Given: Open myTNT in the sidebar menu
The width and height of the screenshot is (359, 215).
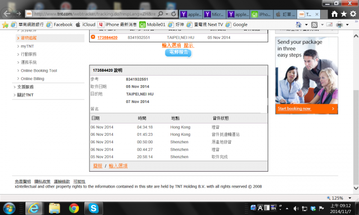Looking at the screenshot, I should click(x=27, y=46).
